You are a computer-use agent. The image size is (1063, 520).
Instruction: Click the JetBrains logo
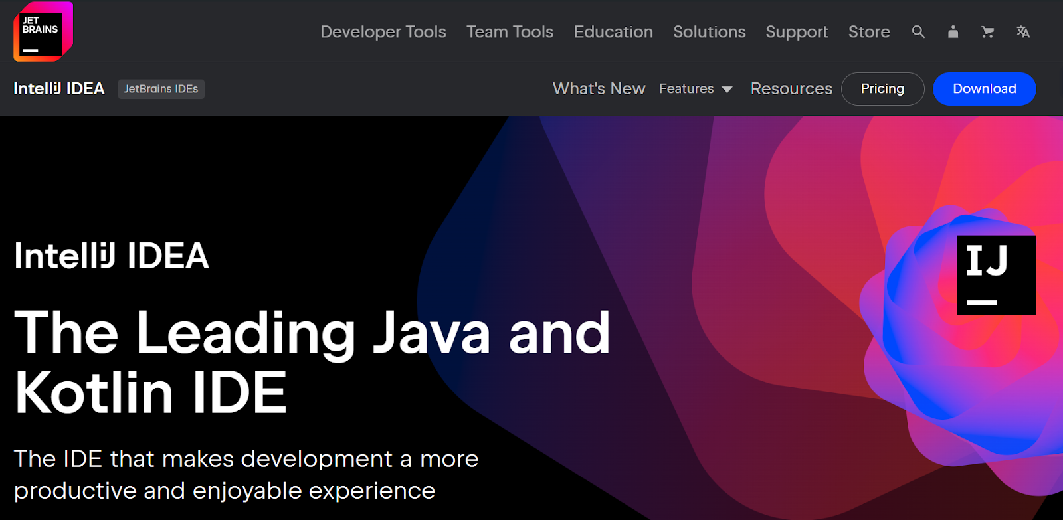[43, 31]
